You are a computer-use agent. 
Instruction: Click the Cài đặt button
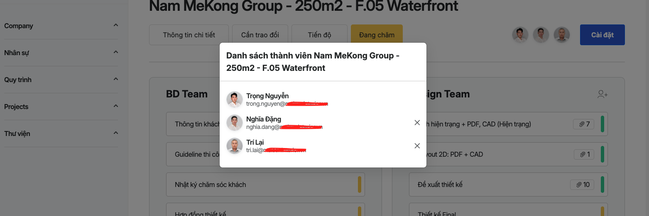[x=602, y=35]
